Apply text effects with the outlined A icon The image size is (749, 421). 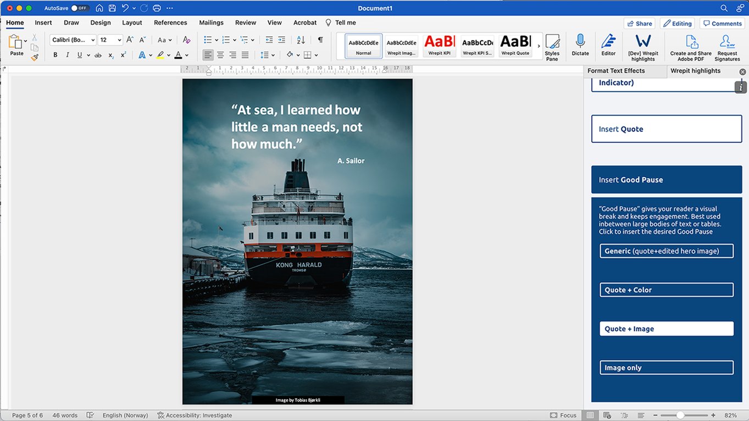142,55
